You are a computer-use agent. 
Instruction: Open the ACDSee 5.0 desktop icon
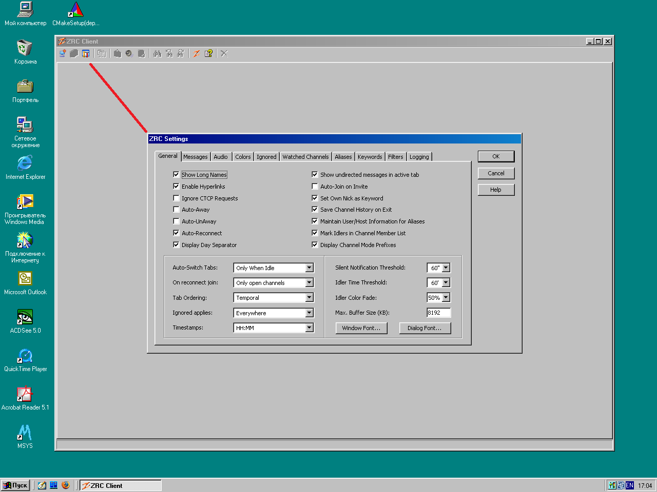(25, 317)
